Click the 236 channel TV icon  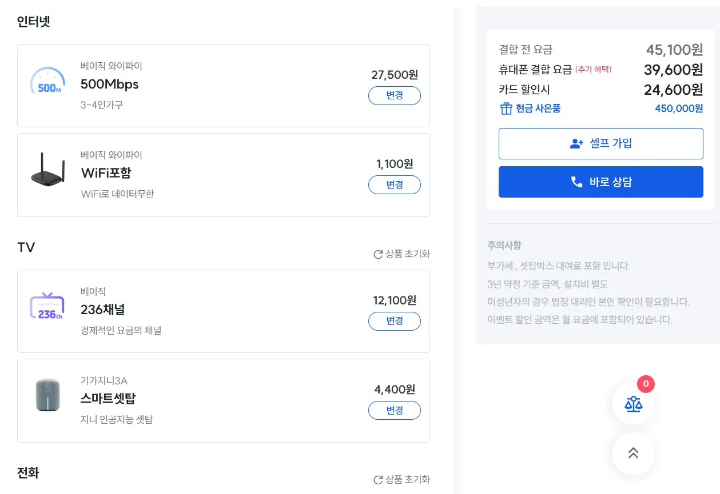(47, 307)
